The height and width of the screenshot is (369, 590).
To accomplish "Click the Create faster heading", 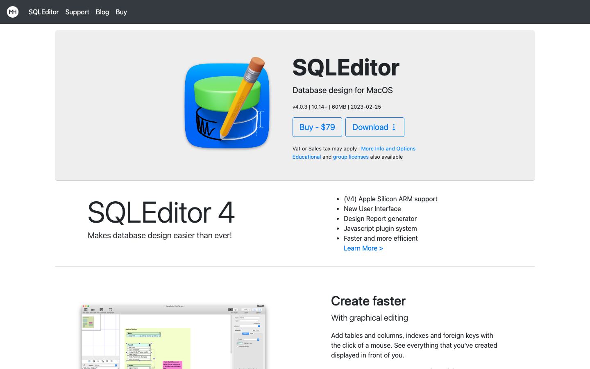I will pos(368,301).
